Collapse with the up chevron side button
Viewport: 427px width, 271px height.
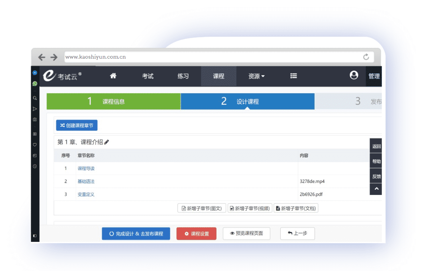376,189
